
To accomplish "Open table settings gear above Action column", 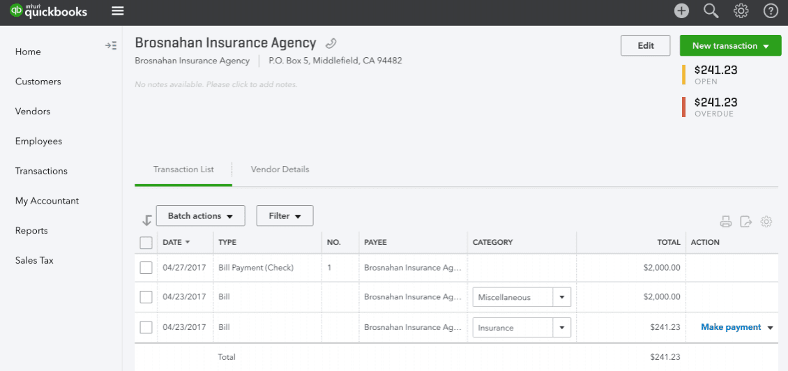I will [766, 222].
